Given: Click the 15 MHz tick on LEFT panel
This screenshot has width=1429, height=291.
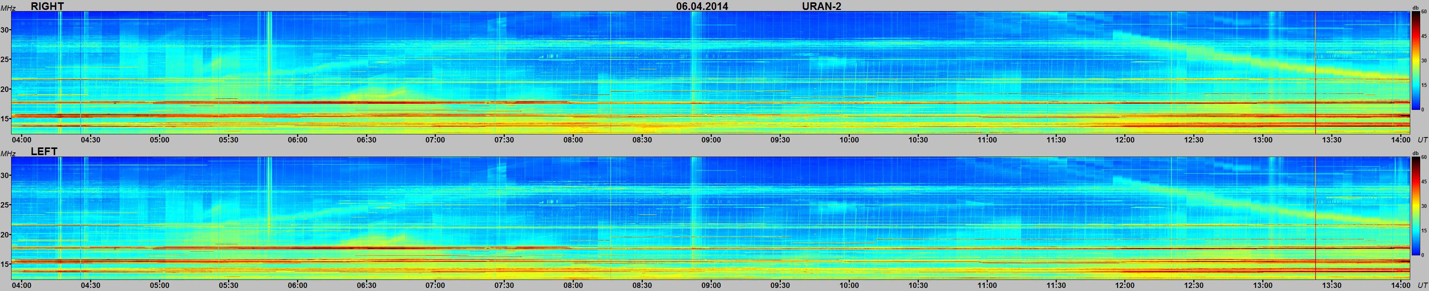Looking at the screenshot, I should [x=5, y=264].
